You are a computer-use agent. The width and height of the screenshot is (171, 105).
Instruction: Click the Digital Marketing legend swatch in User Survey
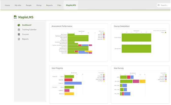166,80
